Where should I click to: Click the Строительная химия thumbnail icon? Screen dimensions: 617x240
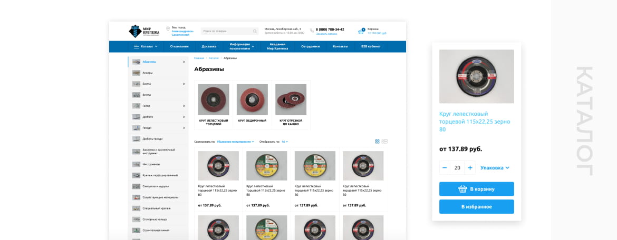pyautogui.click(x=136, y=230)
